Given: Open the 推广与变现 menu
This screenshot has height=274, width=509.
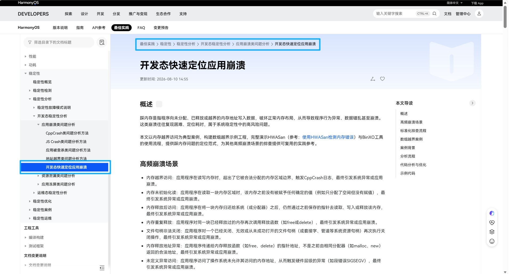Looking at the screenshot, I should [x=138, y=14].
